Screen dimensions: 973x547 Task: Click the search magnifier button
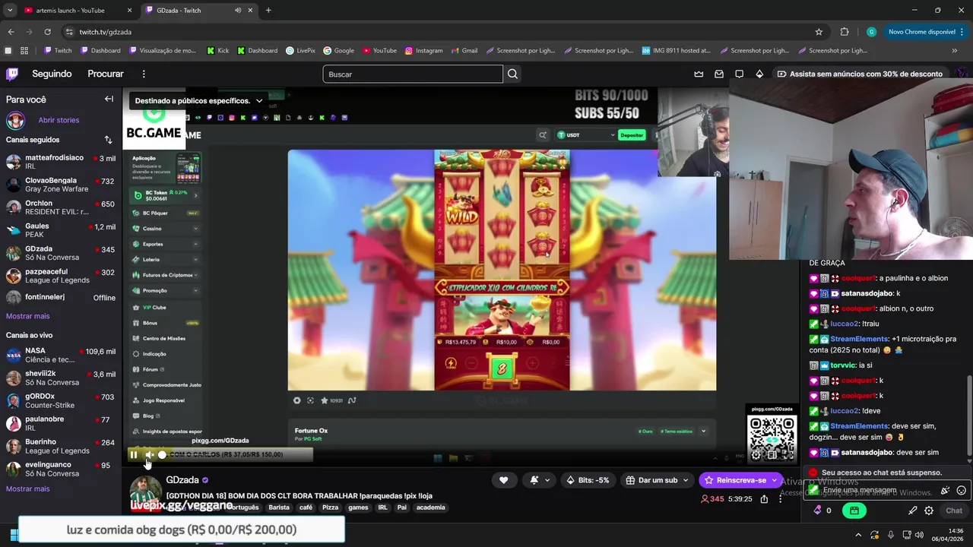512,74
